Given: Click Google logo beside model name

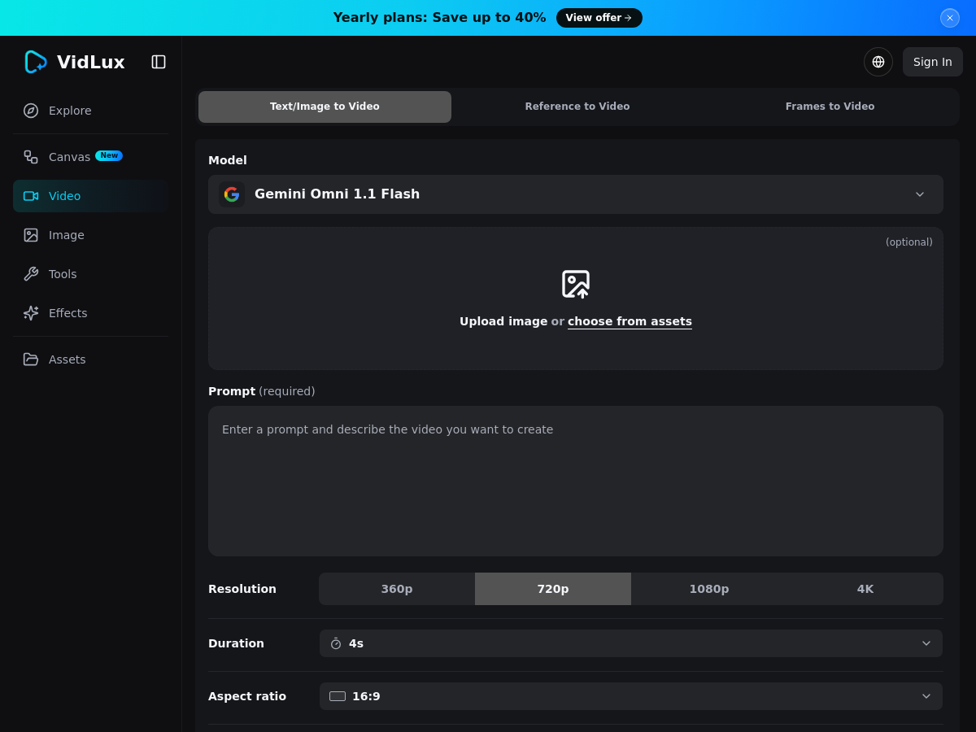Looking at the screenshot, I should [x=232, y=194].
